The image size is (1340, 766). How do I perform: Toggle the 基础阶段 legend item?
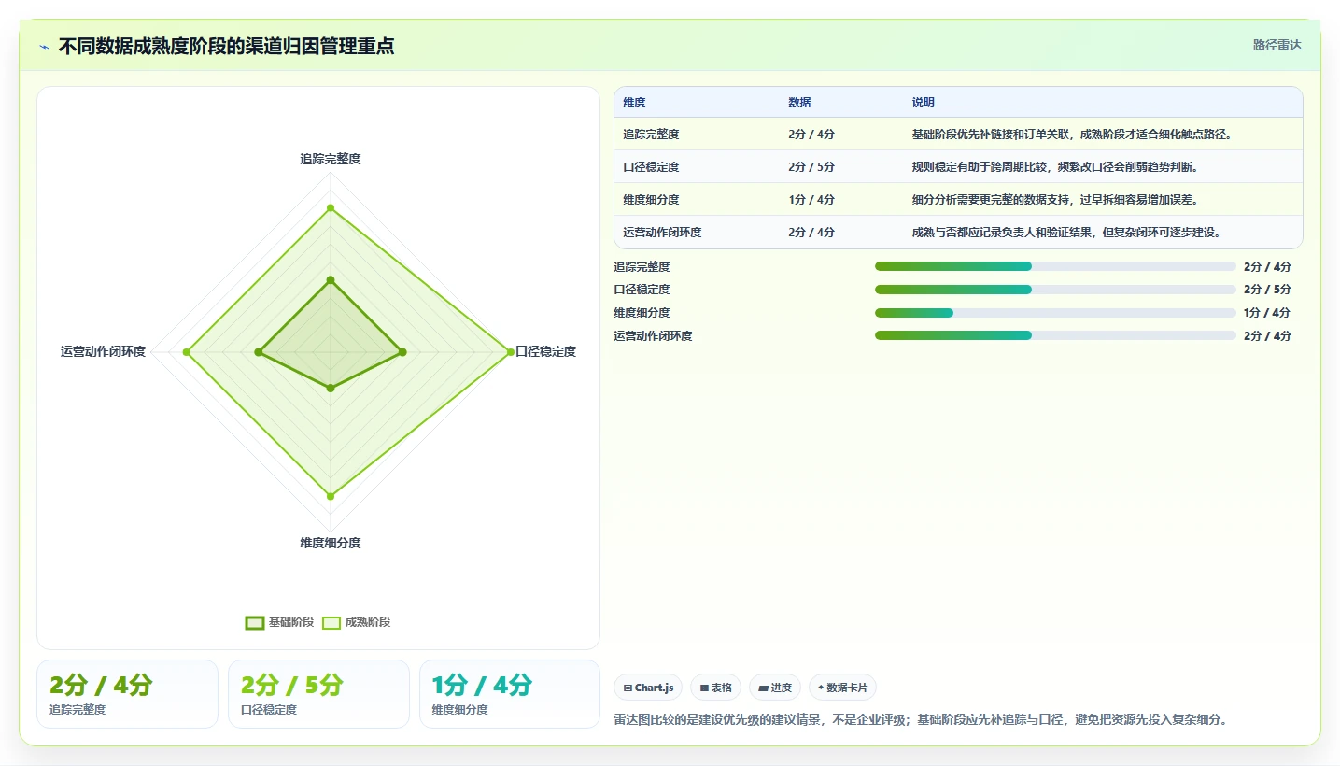pos(279,622)
